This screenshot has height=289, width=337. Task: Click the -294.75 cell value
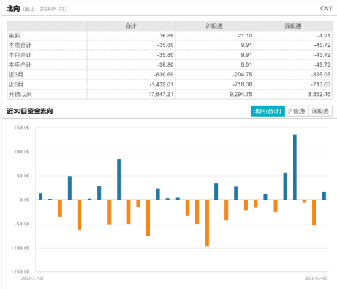coord(242,75)
